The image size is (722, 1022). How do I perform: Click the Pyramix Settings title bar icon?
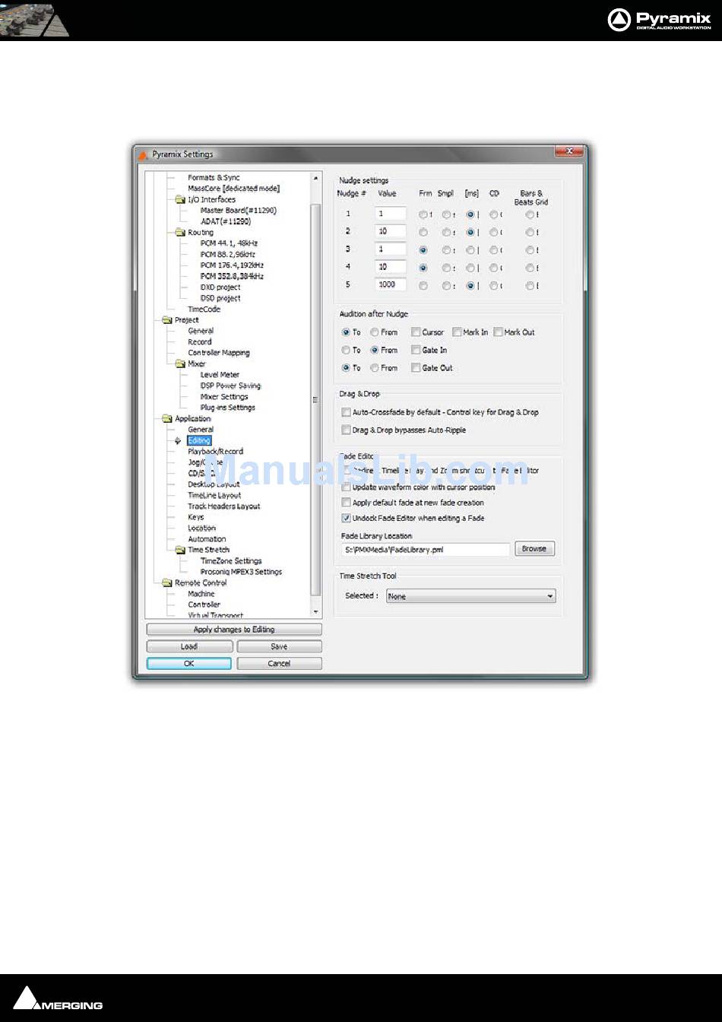click(x=142, y=154)
